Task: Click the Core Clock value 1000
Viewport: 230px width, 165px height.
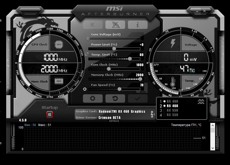Action: (140, 65)
